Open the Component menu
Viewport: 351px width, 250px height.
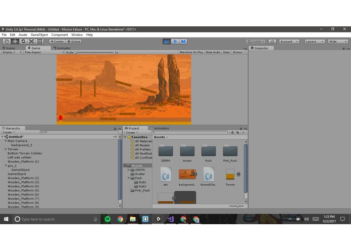click(60, 35)
